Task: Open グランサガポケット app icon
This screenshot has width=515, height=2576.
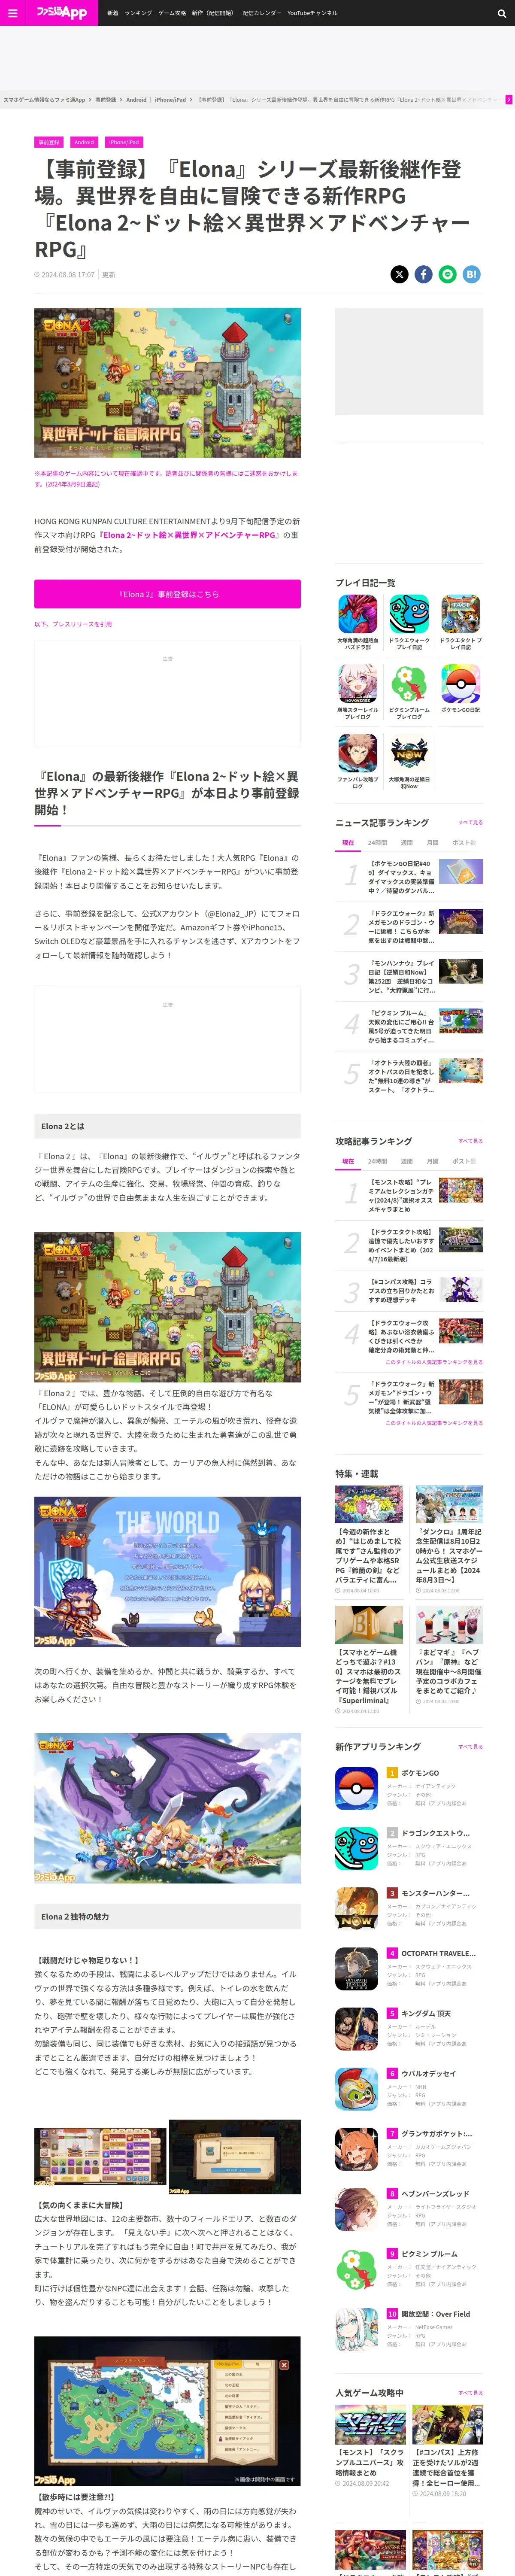Action: tap(356, 2149)
